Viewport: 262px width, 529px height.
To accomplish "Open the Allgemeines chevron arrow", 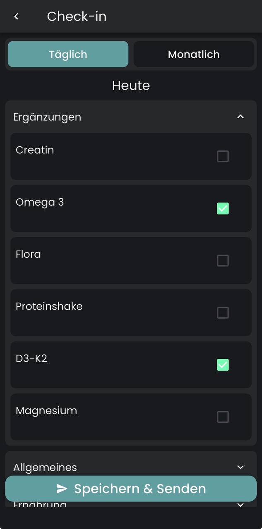I will [240, 467].
